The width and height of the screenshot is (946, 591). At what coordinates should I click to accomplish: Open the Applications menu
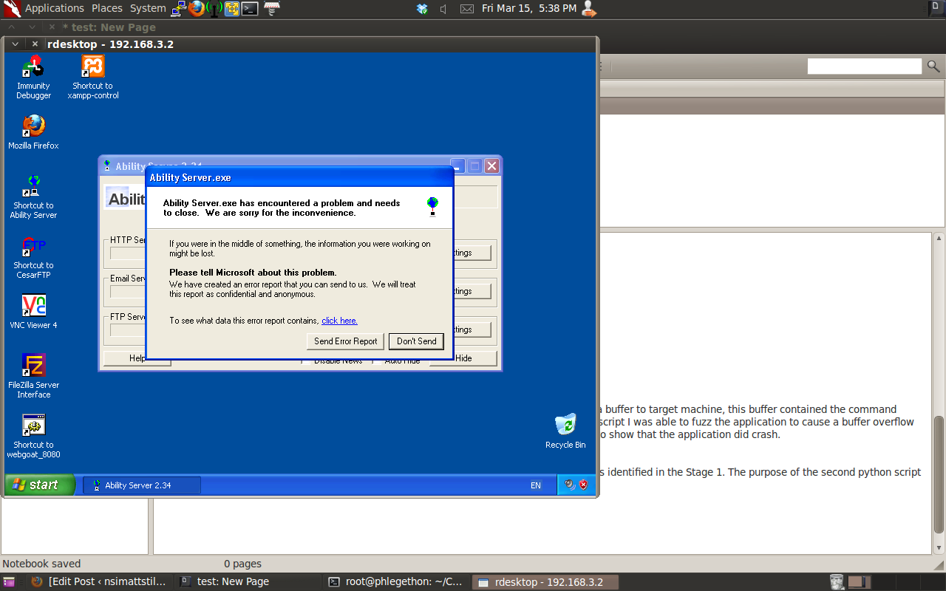pyautogui.click(x=55, y=8)
